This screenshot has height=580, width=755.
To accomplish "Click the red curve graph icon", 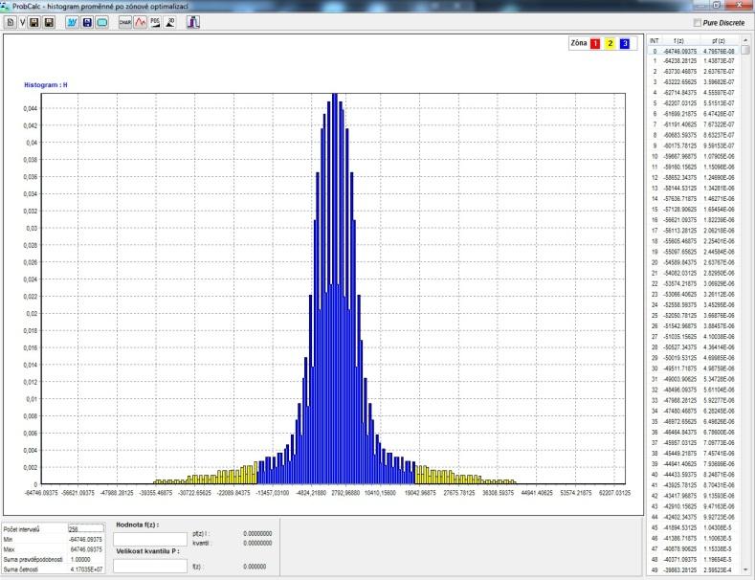I will [140, 22].
